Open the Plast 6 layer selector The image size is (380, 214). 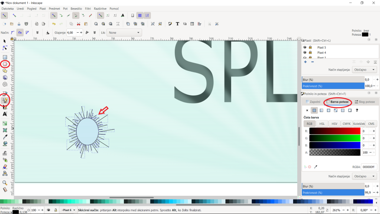pyautogui.click(x=68, y=210)
